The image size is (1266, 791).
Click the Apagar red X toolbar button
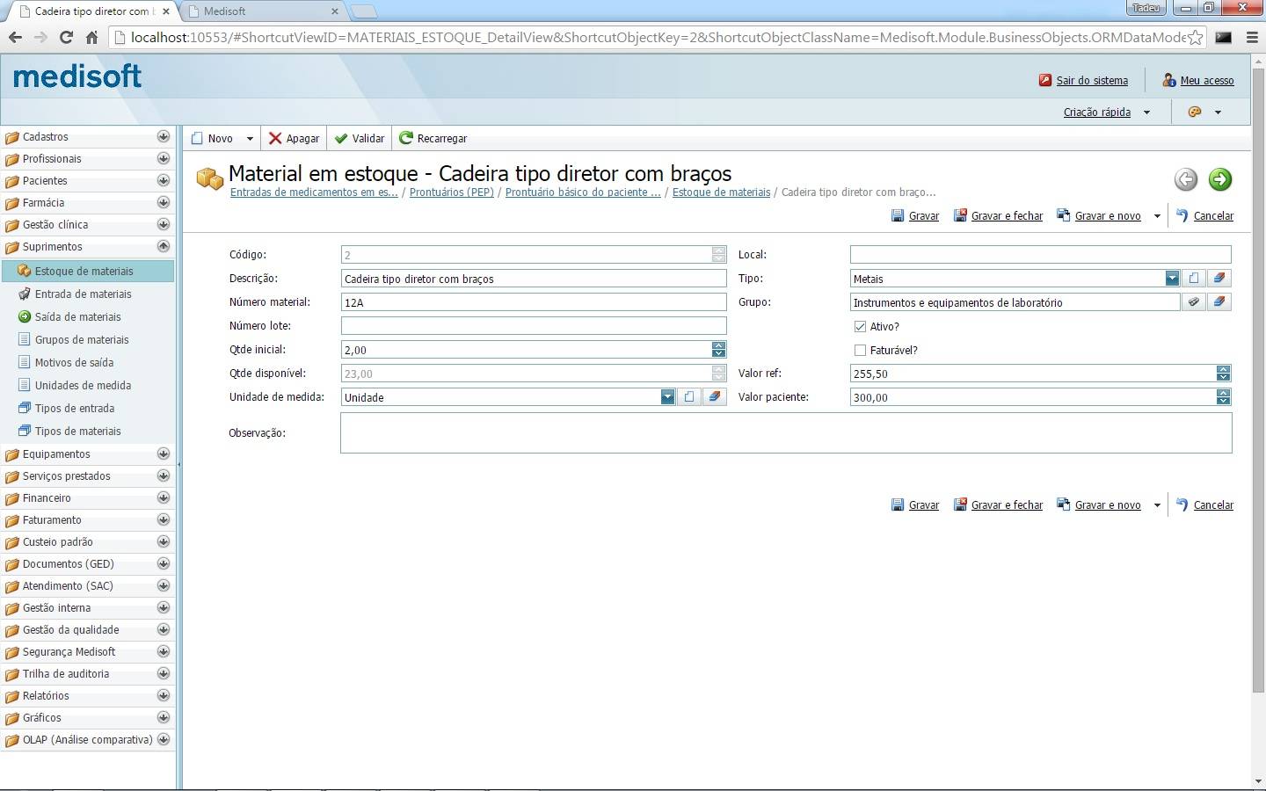[294, 138]
